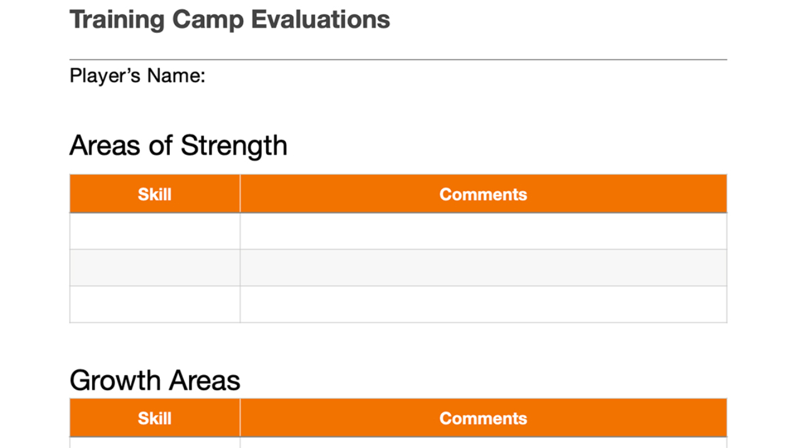Screen dimensions: 796x448
Task: Click first Comments cell under Areas of Strength
Action: point(483,231)
